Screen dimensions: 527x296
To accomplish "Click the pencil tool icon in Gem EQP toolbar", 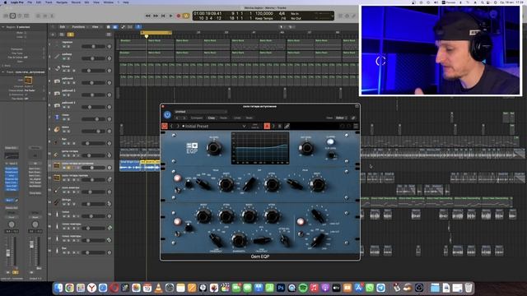I will pyautogui.click(x=287, y=126).
